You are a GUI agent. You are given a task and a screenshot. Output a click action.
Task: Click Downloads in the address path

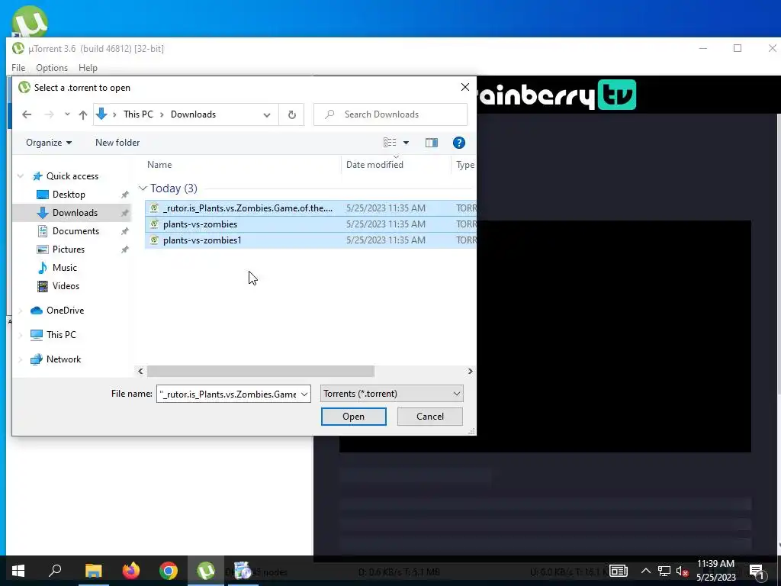point(193,114)
